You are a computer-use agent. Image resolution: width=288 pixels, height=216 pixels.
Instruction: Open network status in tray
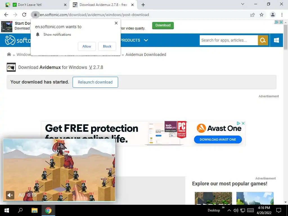[x=243, y=210]
